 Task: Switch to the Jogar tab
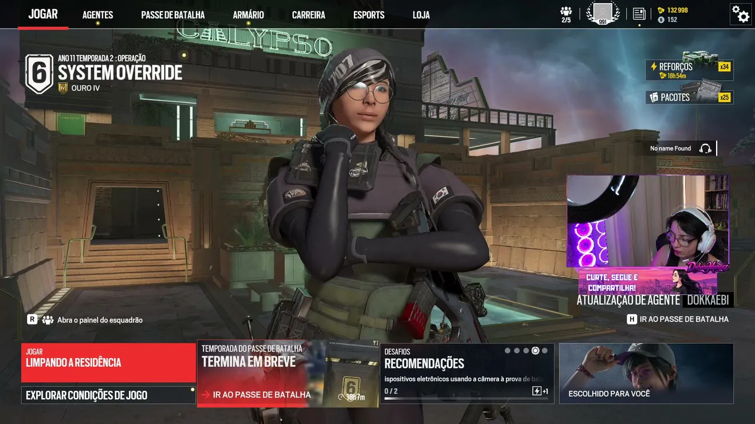point(43,14)
